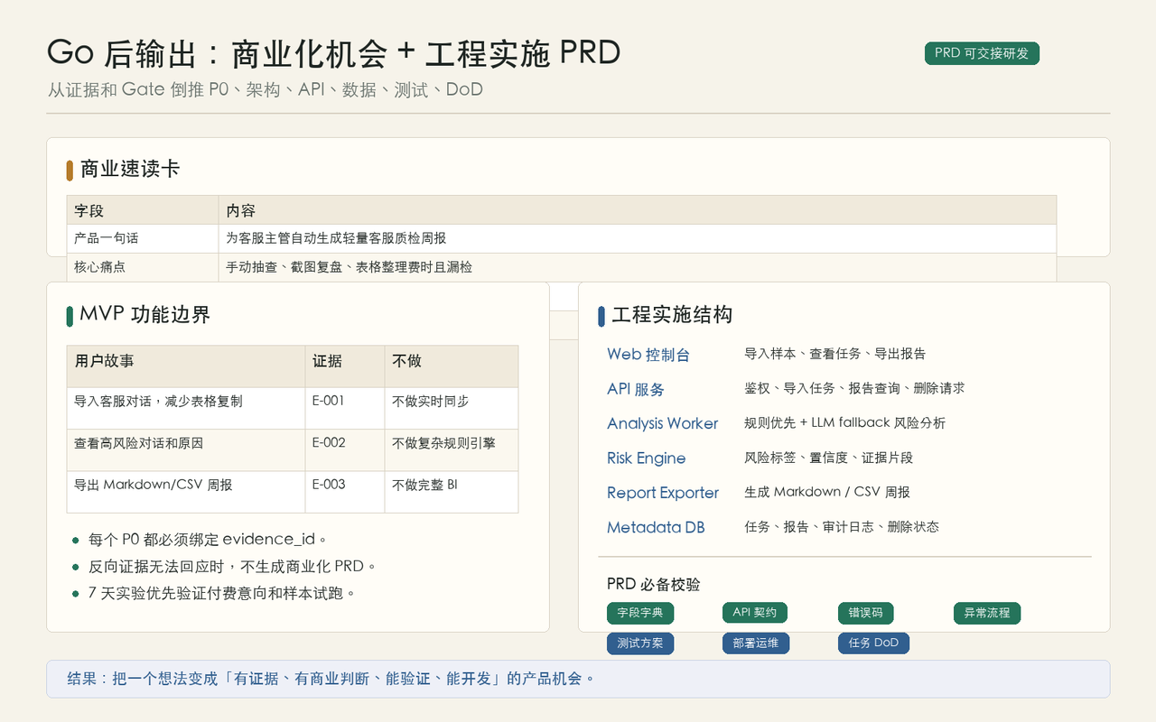The image size is (1156, 722).
Task: Click the 'PRD 可交接研发' badge
Action: 982,53
